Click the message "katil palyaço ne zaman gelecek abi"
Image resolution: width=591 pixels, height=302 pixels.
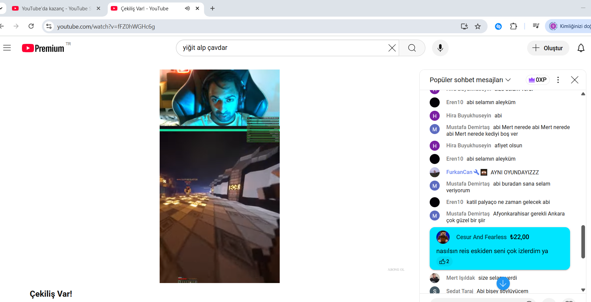(x=508, y=202)
